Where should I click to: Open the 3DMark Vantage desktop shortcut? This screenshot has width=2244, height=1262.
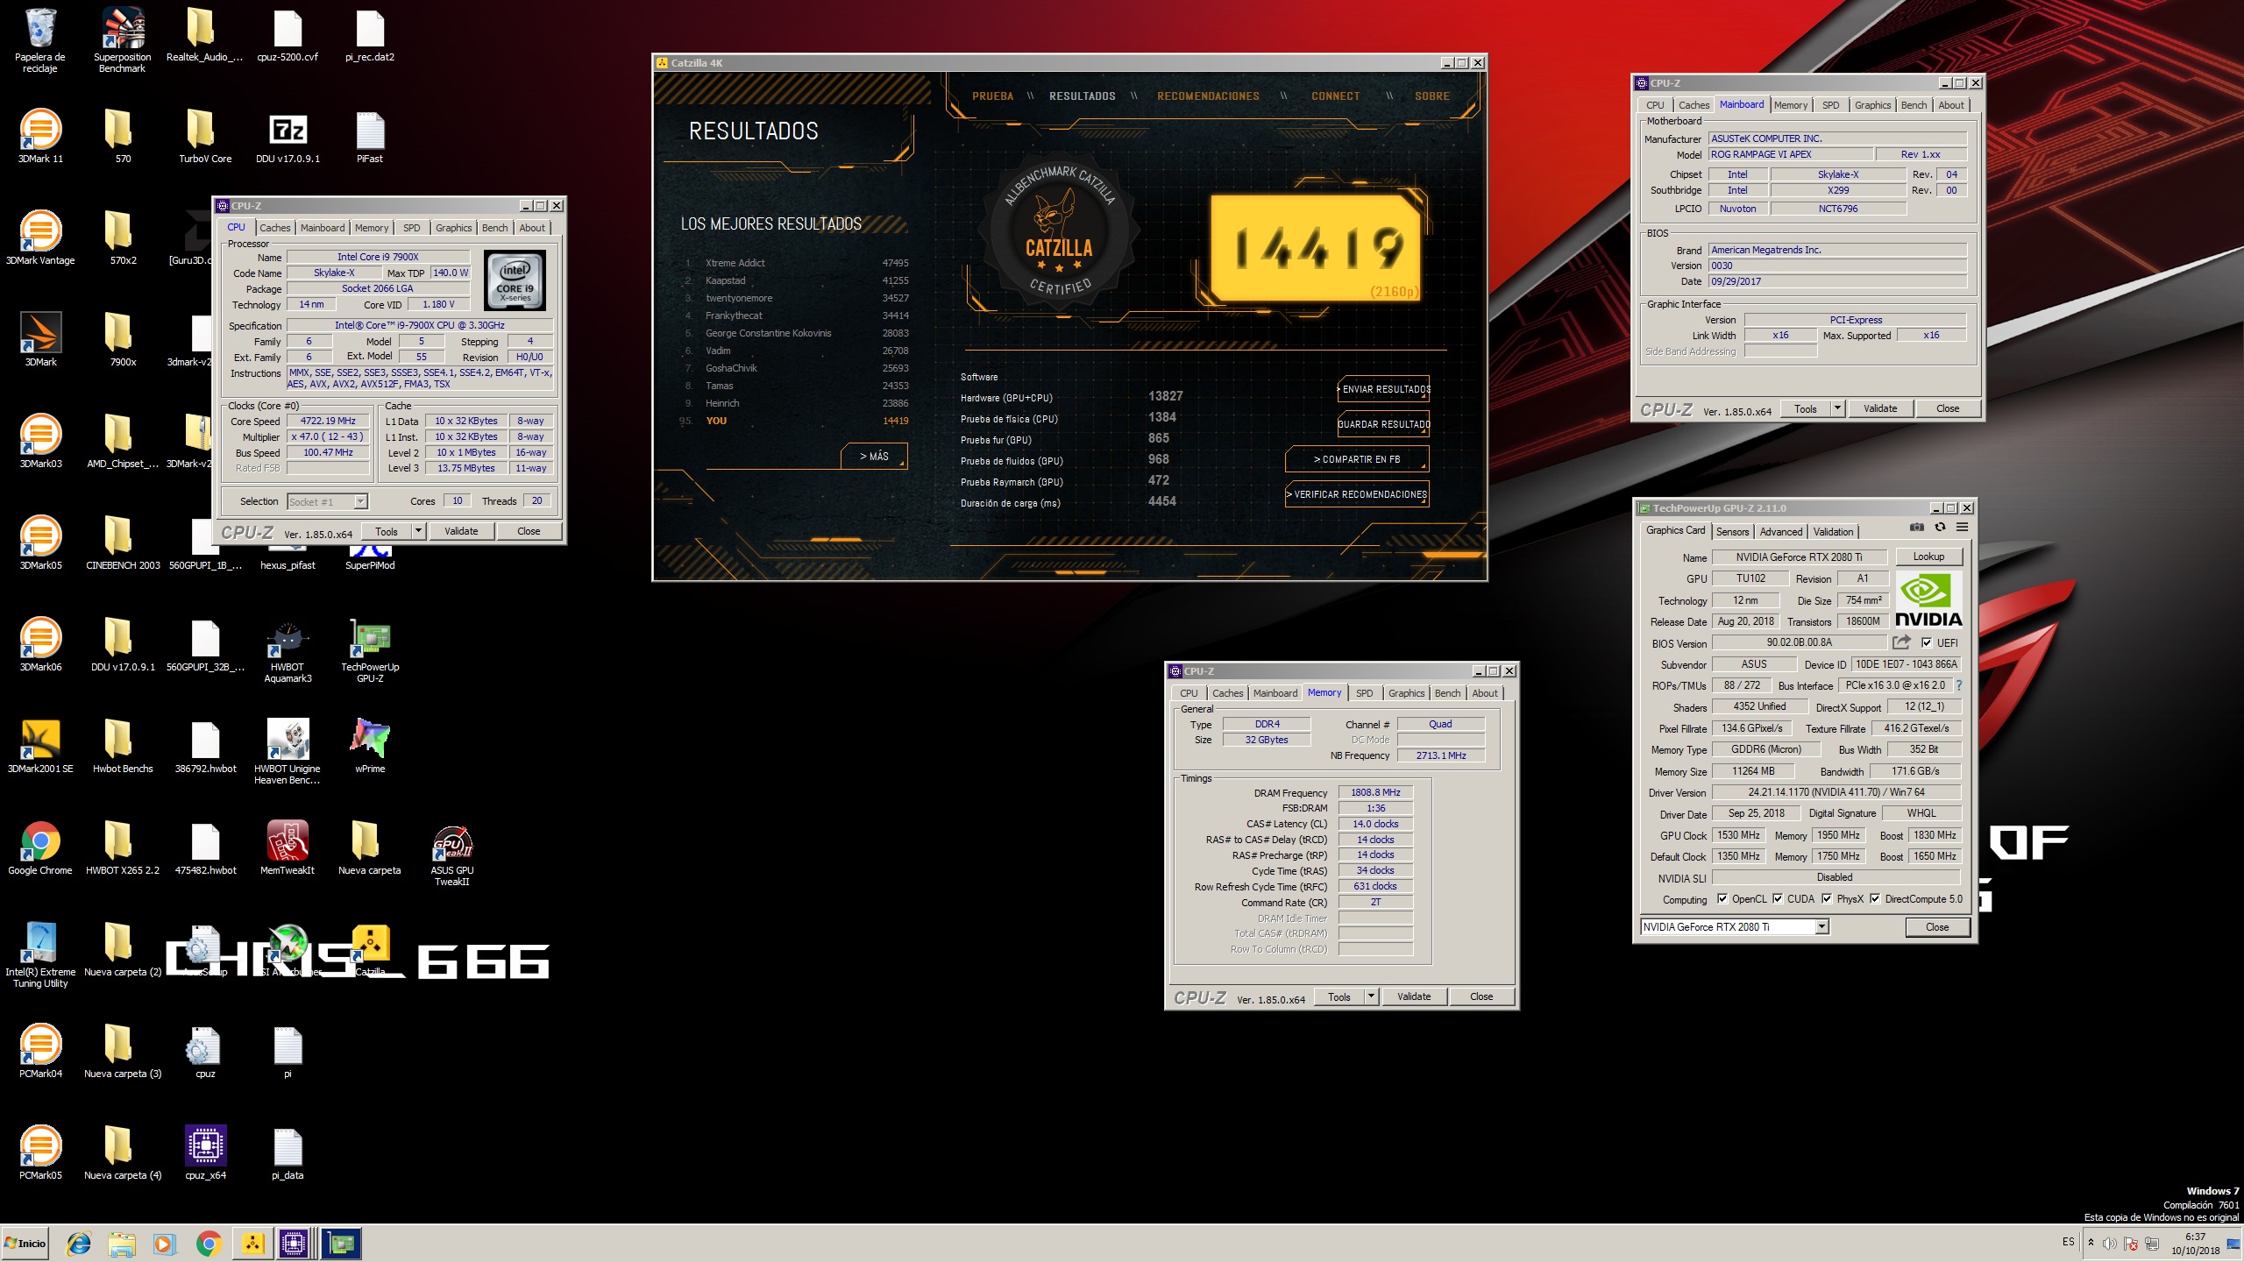click(40, 238)
